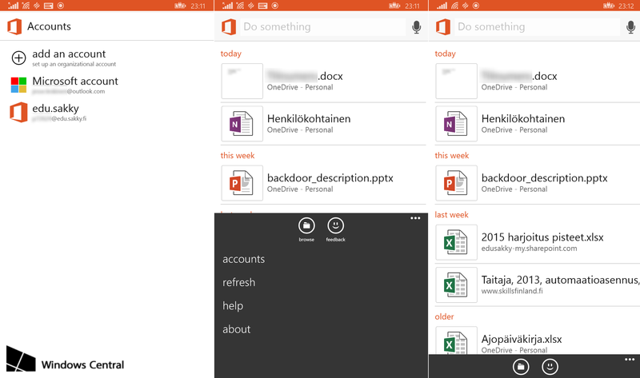Open .docx thumbnail in middle screen
This screenshot has height=378, width=640.
coord(242,82)
